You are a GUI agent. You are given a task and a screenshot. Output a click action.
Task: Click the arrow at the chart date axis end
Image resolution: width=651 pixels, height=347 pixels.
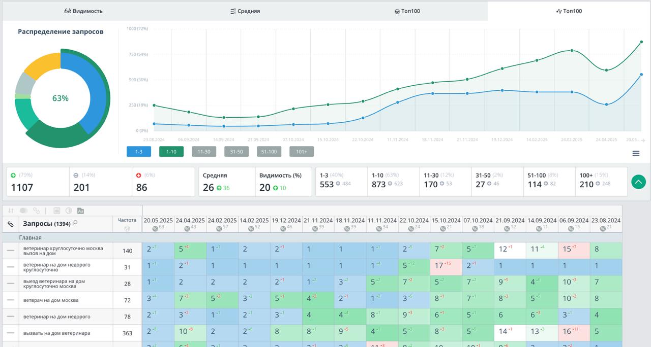(643, 141)
